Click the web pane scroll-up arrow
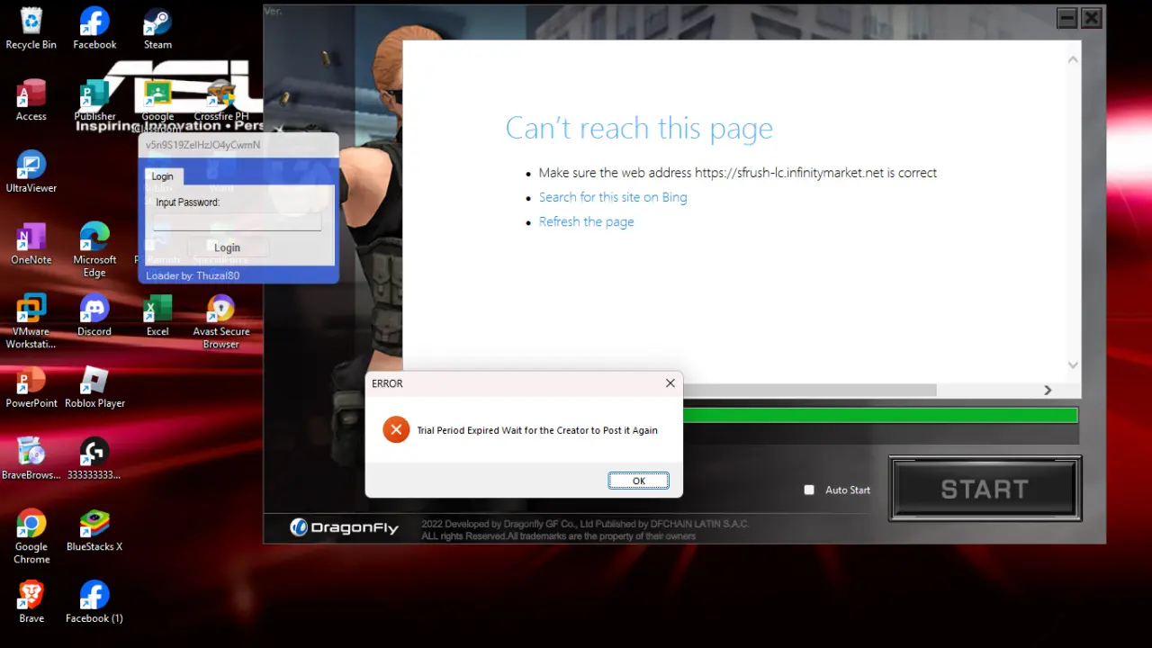Image resolution: width=1152 pixels, height=648 pixels. pos(1073,59)
